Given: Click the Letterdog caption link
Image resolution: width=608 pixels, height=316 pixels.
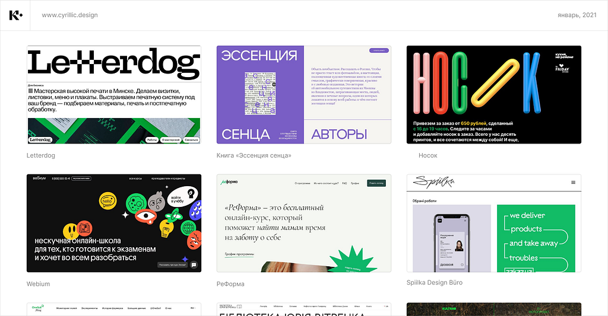Looking at the screenshot, I should point(41,155).
